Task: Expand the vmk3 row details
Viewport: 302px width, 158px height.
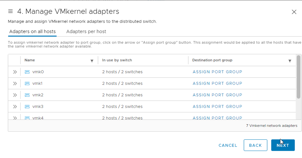Action: click(x=15, y=107)
